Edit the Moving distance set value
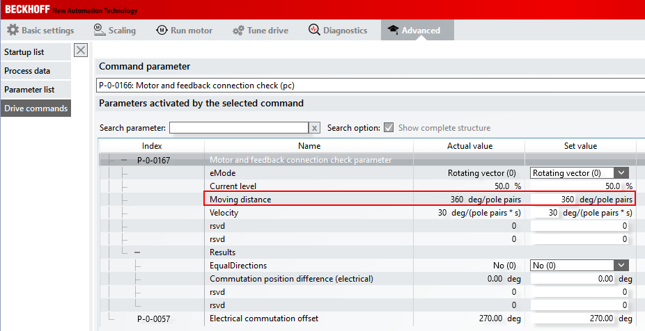Screen dimensions: 645x331 click(580, 200)
